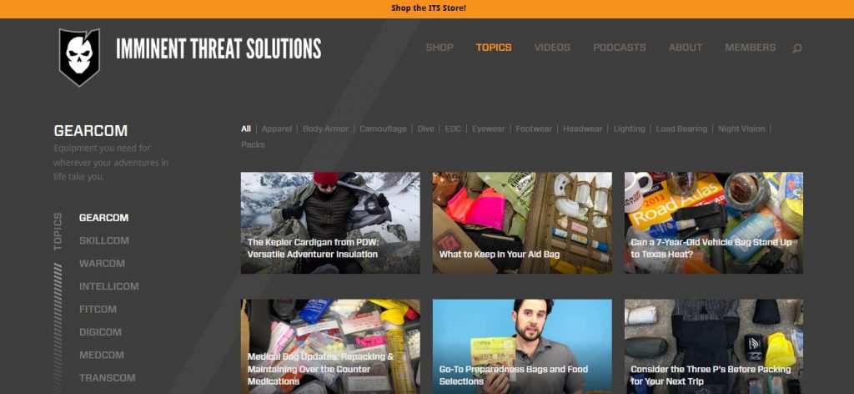The width and height of the screenshot is (854, 394).
Task: Filter articles by Apparel
Action: pyautogui.click(x=277, y=129)
